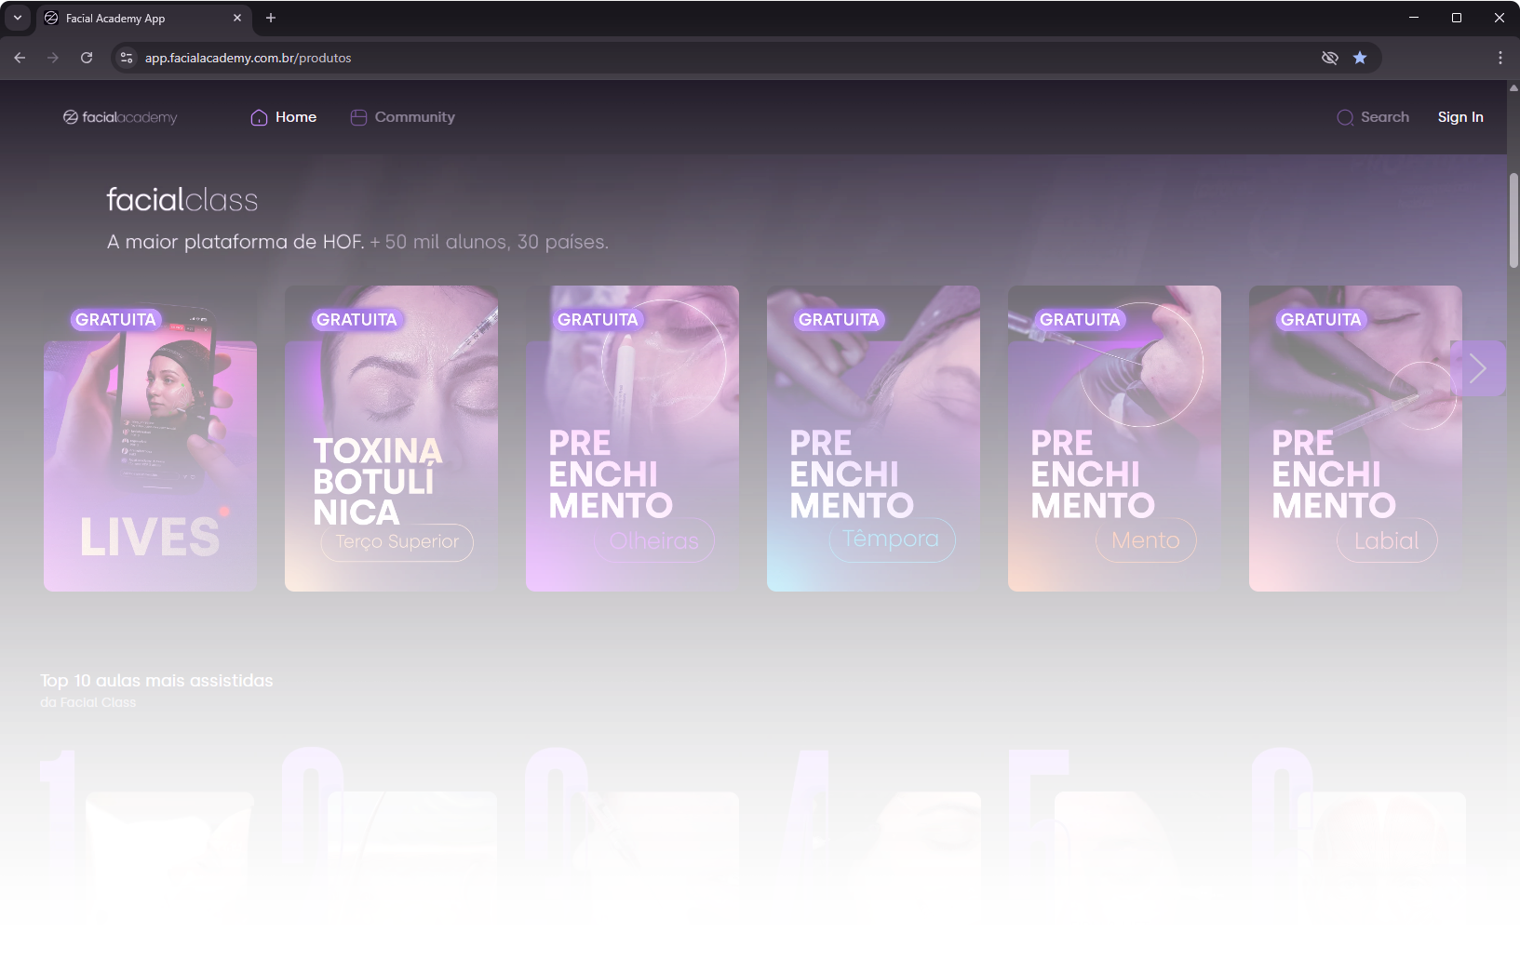Screen dimensions: 1520x972
Task: Click the facialclass title text
Action: coord(182,200)
